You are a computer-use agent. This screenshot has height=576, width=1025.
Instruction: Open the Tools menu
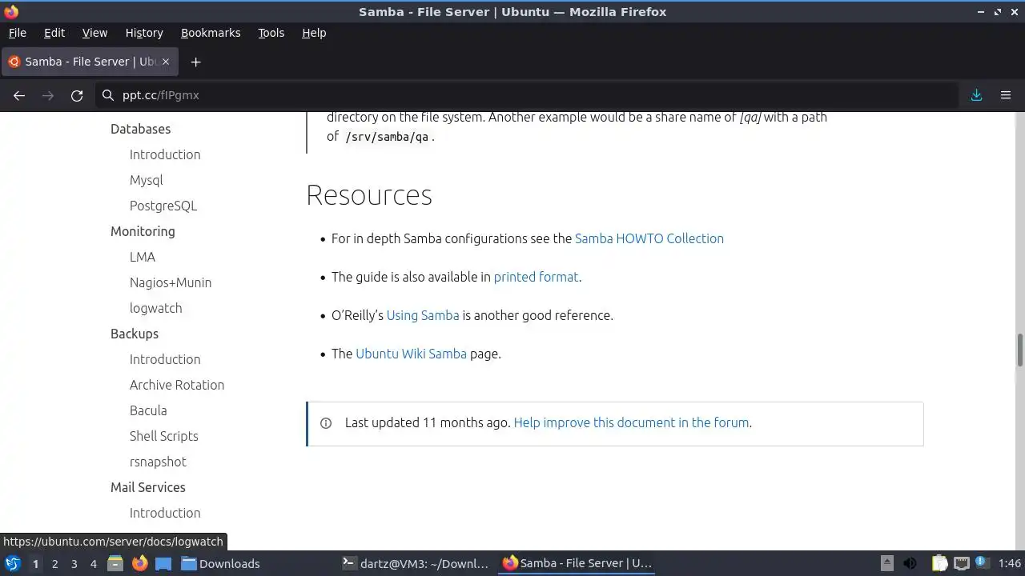click(x=271, y=33)
